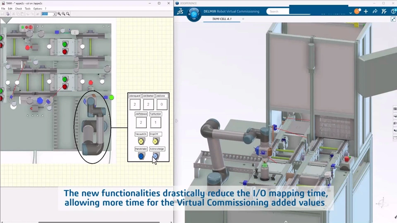Screen dimensions: 397x223
Task: Click the Print icon in TAMI toolbar
Action: tap(8, 14)
